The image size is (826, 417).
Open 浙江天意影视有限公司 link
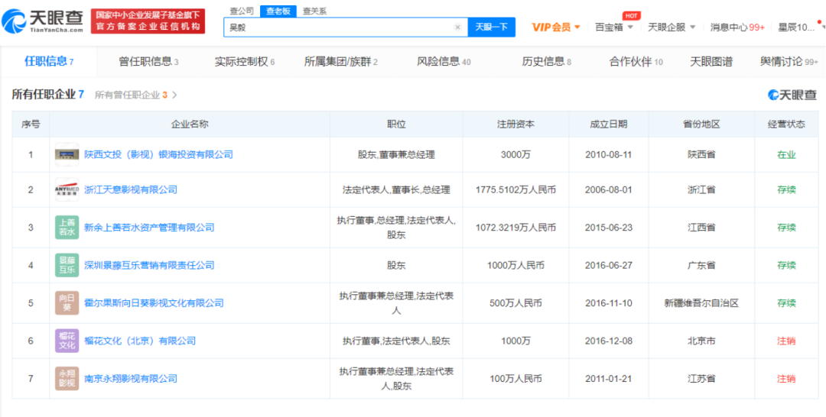tap(131, 190)
